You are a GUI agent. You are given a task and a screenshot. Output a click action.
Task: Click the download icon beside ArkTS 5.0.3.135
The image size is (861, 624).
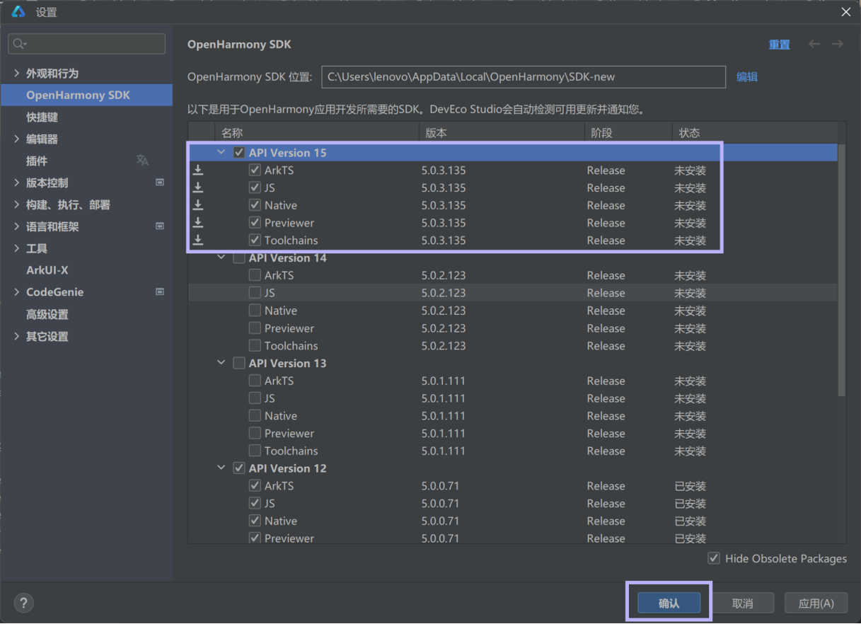tap(198, 170)
